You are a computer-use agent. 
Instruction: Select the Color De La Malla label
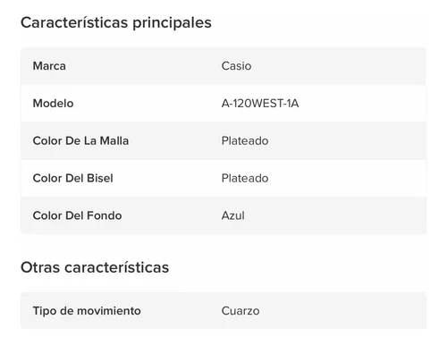click(80, 140)
